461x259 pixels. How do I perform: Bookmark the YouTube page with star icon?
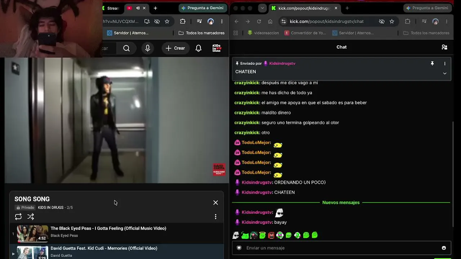pyautogui.click(x=167, y=22)
